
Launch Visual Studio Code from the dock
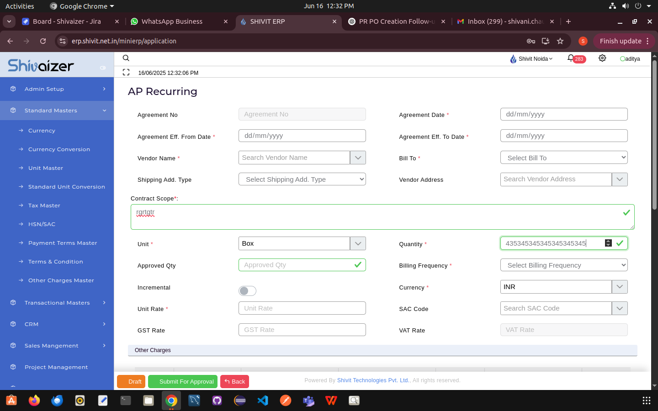tap(263, 400)
